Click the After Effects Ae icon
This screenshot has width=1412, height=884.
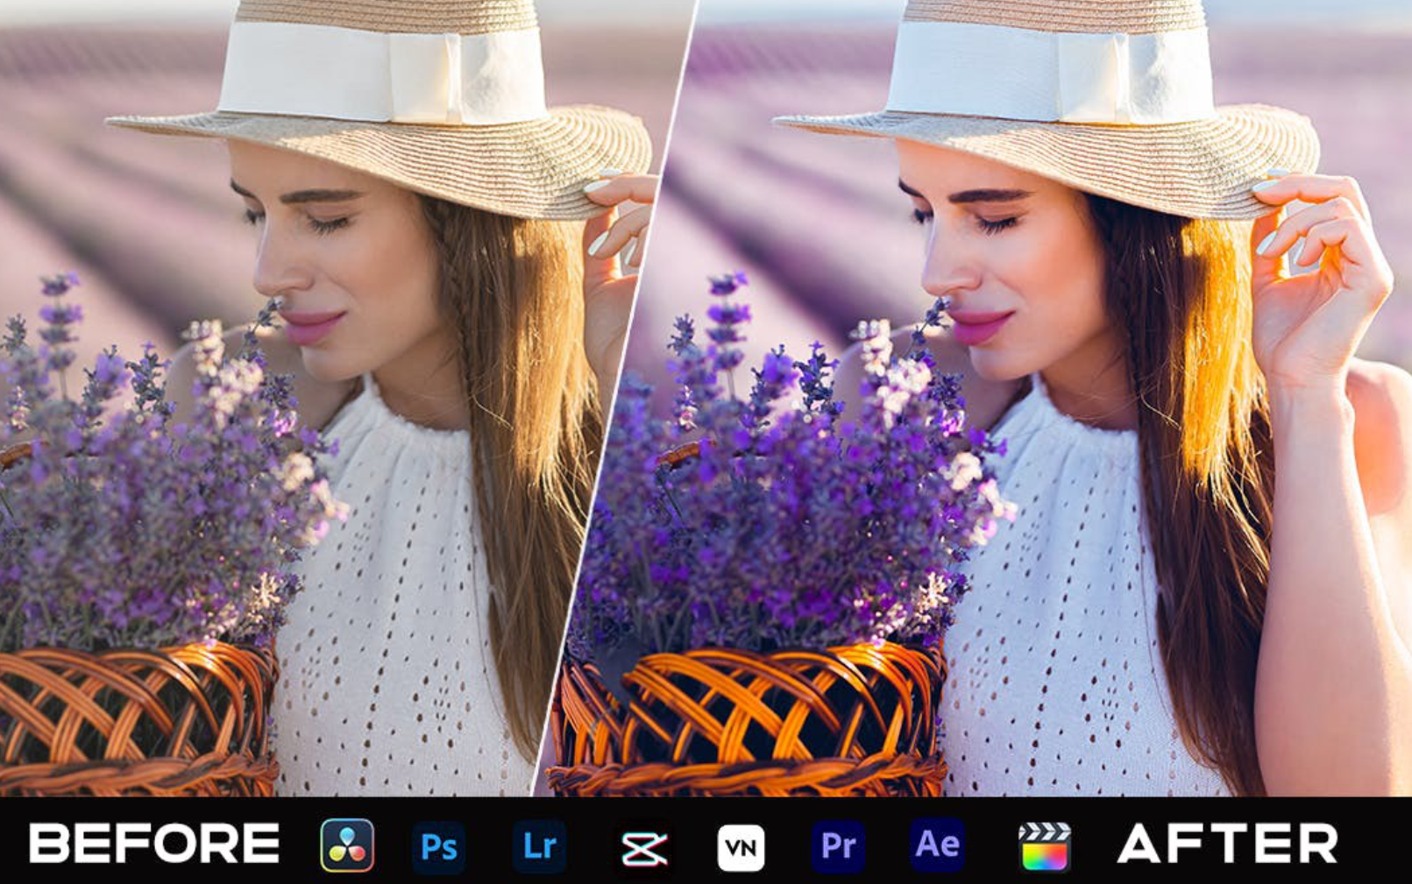937,845
